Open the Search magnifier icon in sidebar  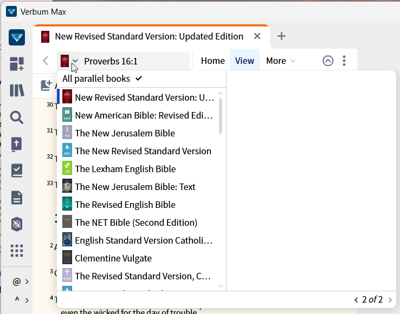click(17, 117)
